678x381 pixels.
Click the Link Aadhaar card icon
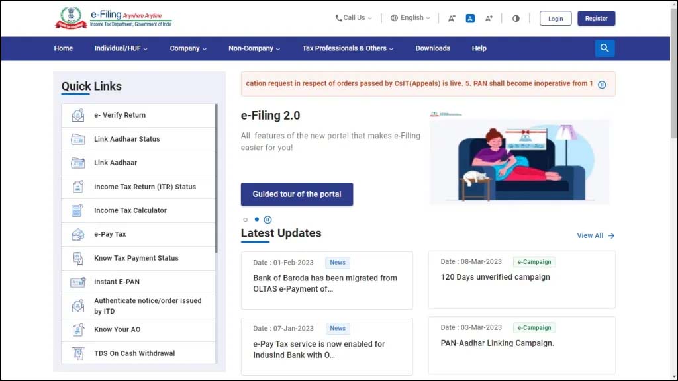78,163
